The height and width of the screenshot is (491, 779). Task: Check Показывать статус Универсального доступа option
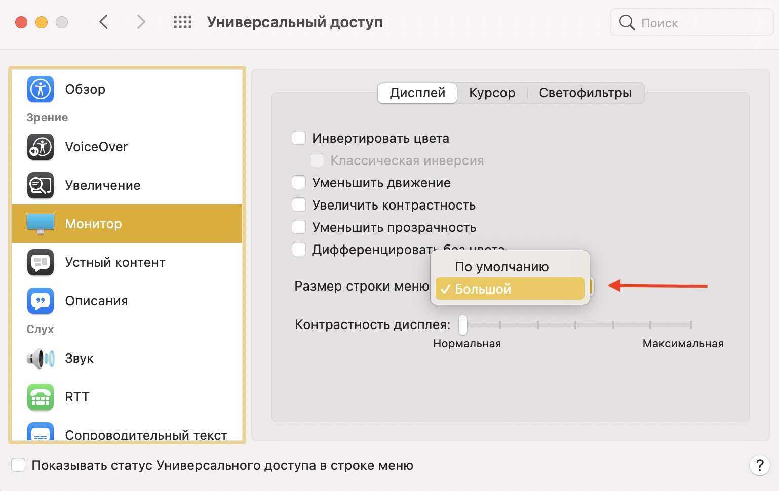[x=19, y=465]
